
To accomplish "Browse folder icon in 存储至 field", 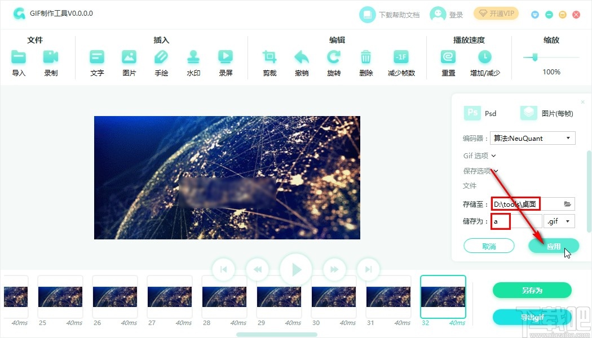I will [567, 204].
